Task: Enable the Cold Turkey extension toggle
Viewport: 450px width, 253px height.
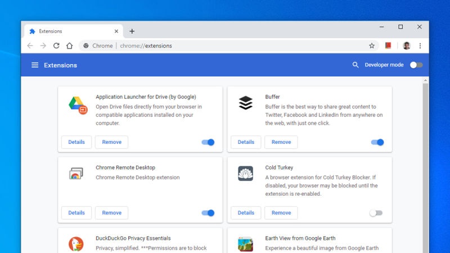Action: pos(376,213)
